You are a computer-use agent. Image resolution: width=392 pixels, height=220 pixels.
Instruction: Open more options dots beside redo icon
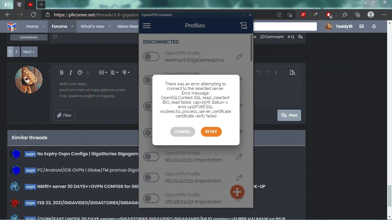276,72
